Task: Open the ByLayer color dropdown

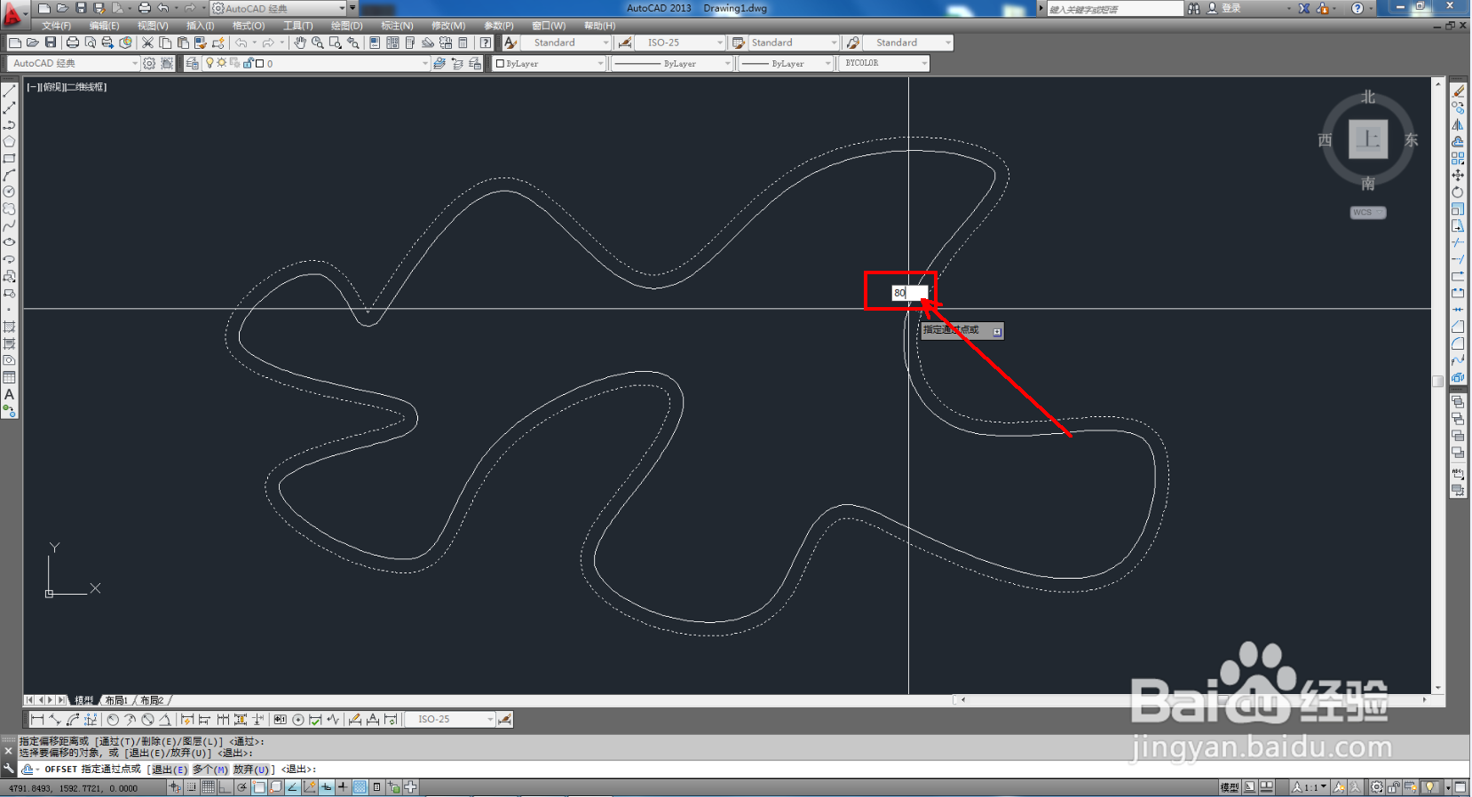Action: click(549, 64)
